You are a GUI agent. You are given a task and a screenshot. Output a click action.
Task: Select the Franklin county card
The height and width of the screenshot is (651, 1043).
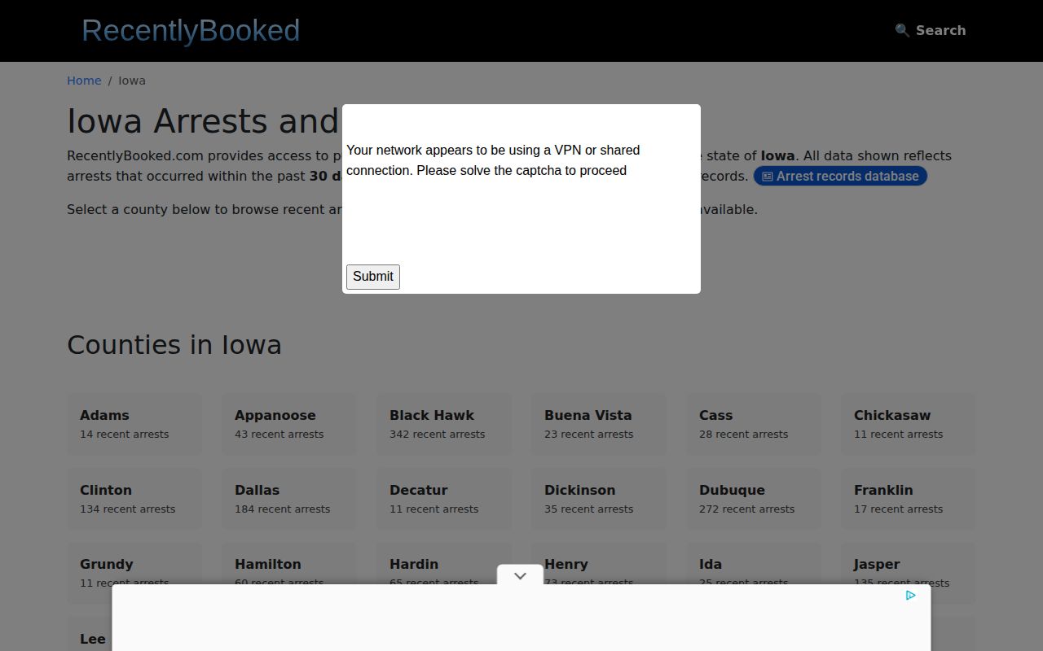pyautogui.click(x=909, y=499)
